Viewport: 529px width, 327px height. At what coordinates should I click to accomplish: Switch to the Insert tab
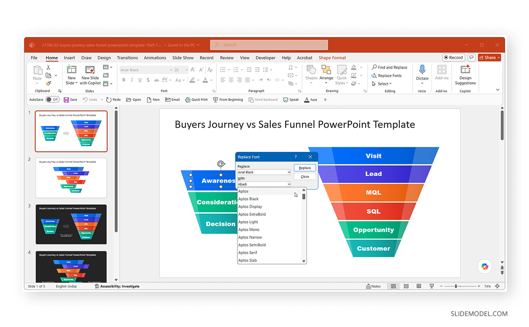click(x=69, y=58)
